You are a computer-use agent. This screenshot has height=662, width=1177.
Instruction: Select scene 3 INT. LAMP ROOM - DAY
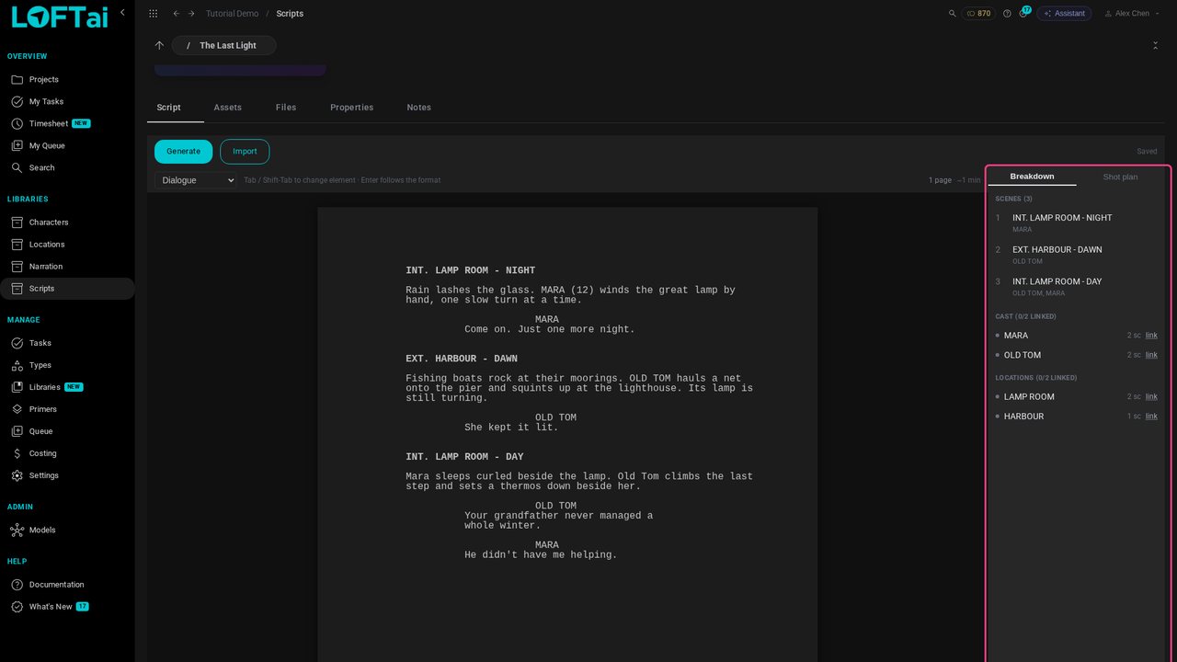click(1077, 287)
